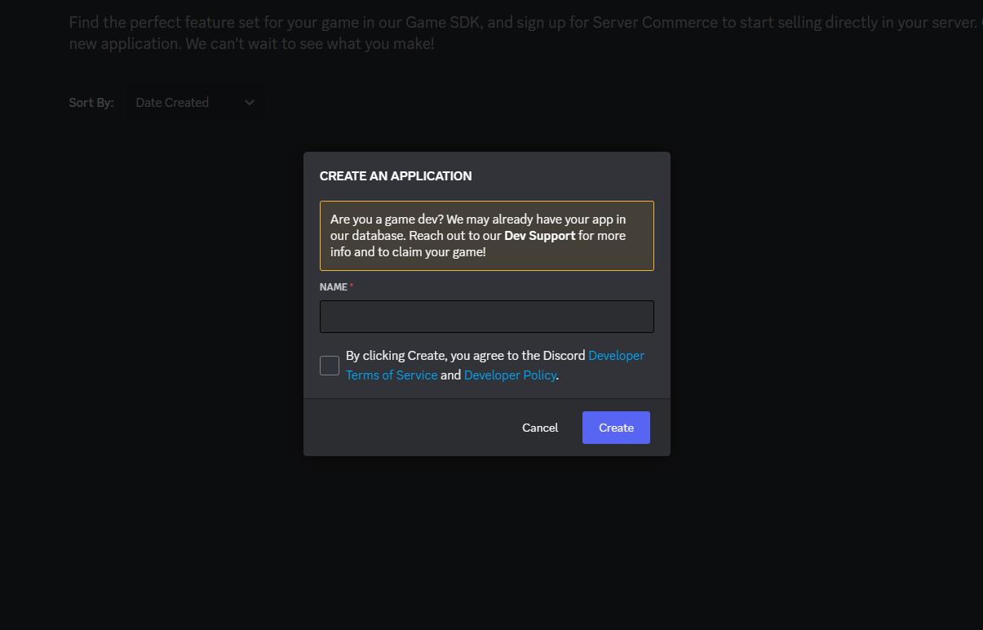The width and height of the screenshot is (983, 630).
Task: Open the Dev Support link
Action: [x=539, y=236]
